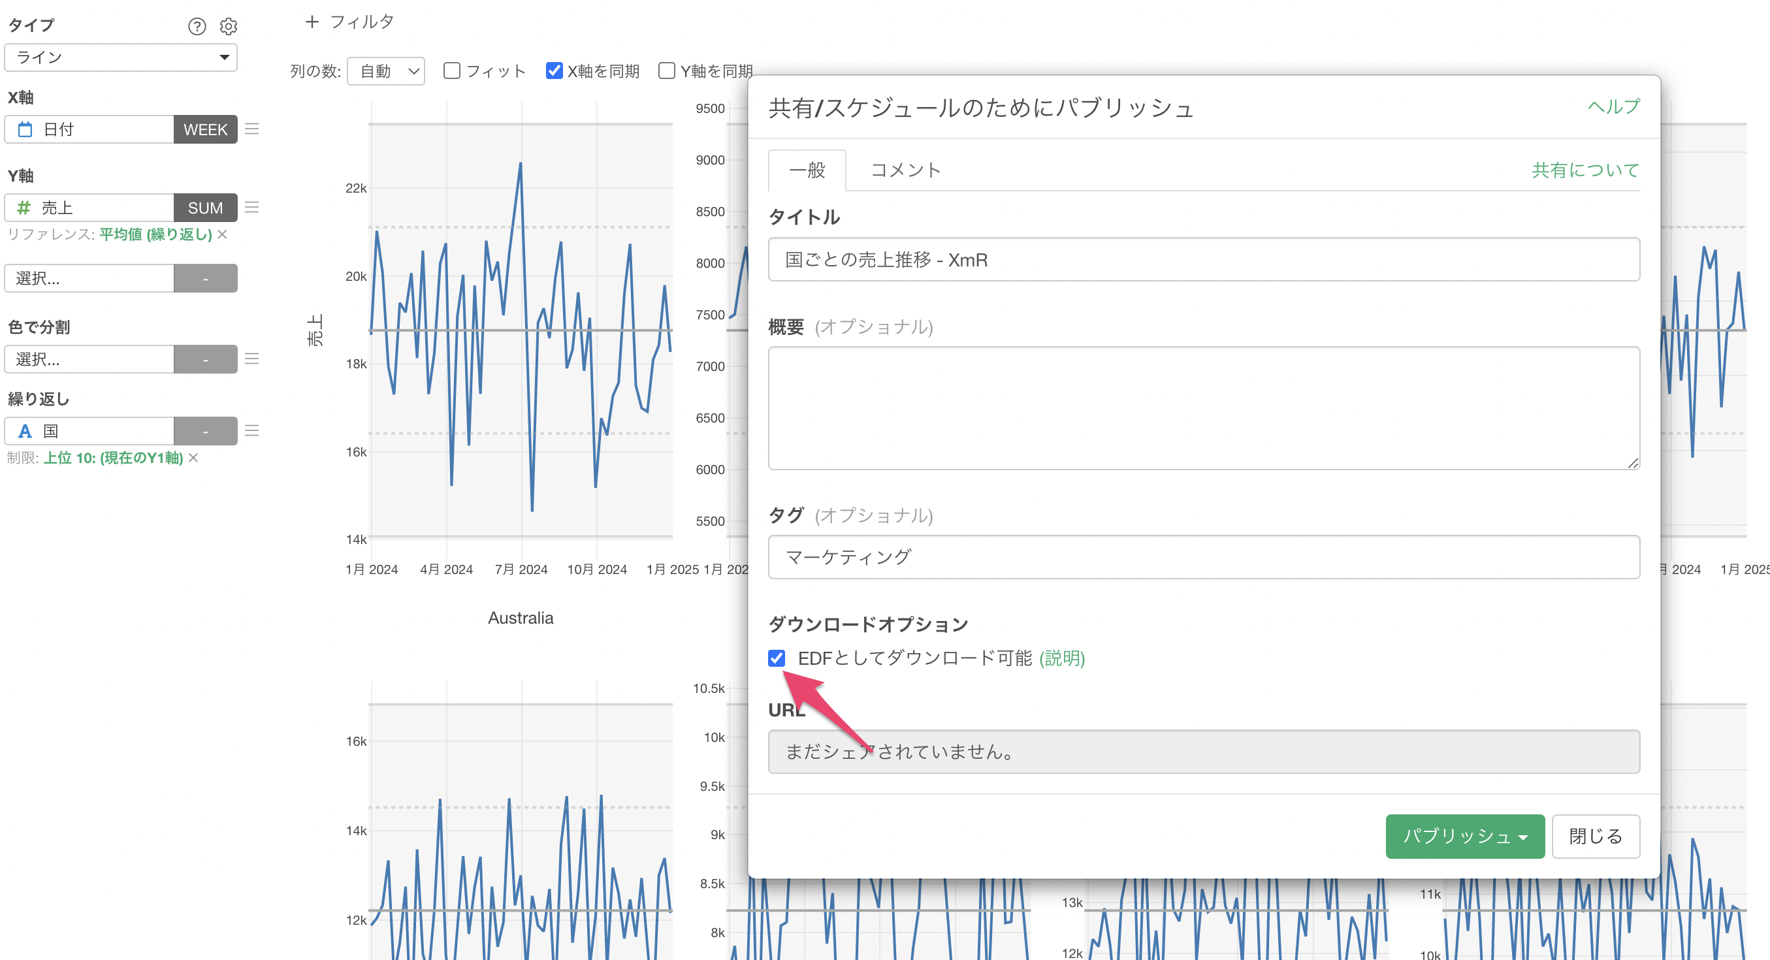This screenshot has width=1770, height=960.
Task: Select the 一般 tab
Action: click(x=807, y=170)
